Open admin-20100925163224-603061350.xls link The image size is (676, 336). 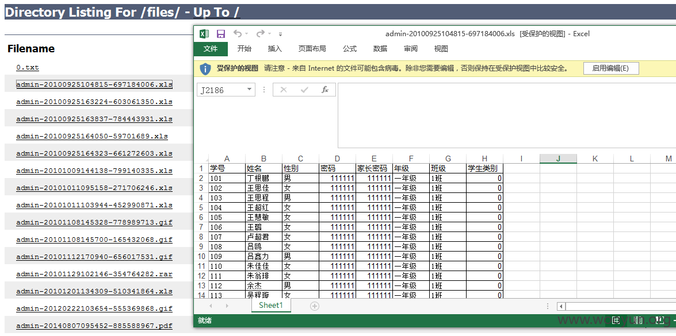pyautogui.click(x=94, y=102)
